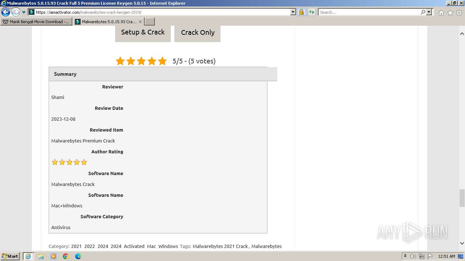Click 'Mac+Windows' text
Screen dimensions: 465x261
click(67, 206)
